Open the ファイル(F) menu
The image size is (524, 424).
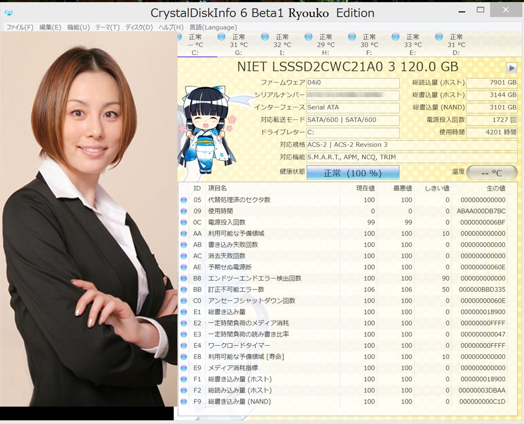[x=20, y=28]
